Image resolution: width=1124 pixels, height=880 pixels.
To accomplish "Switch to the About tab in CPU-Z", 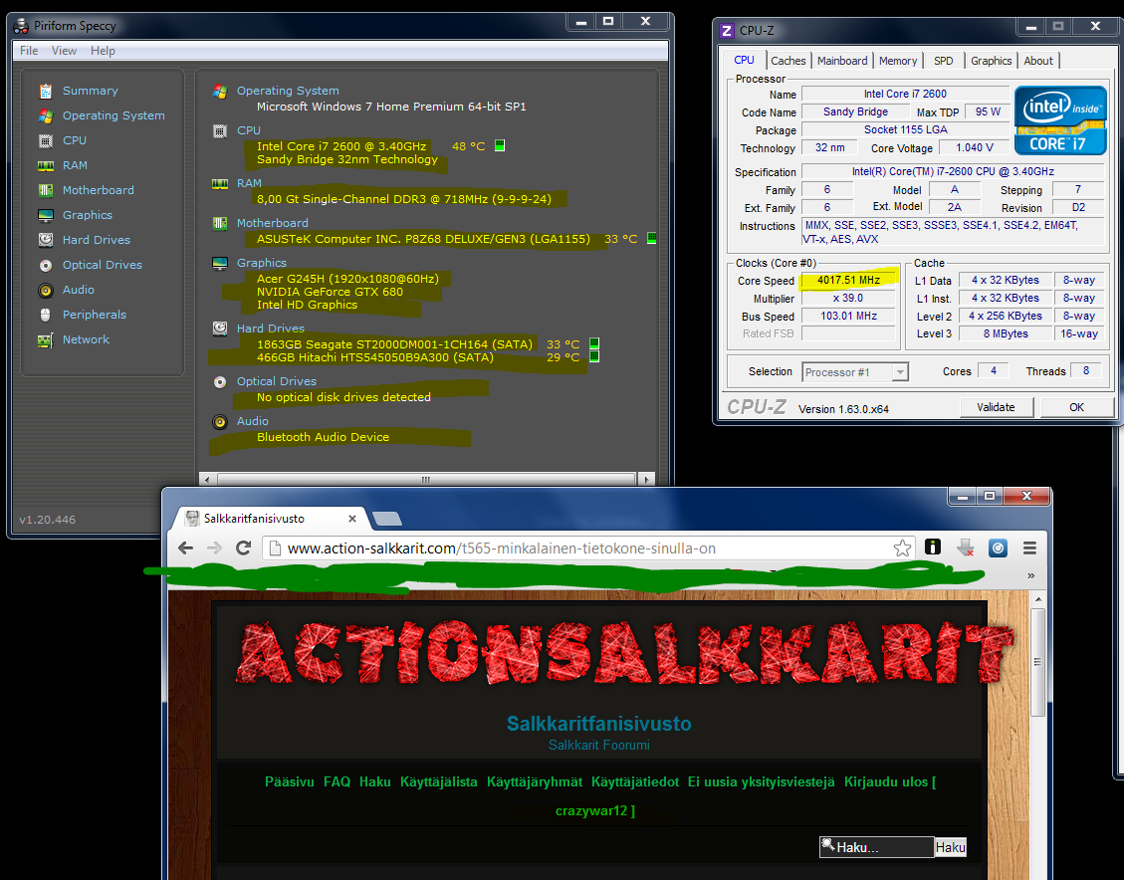I will 1038,61.
